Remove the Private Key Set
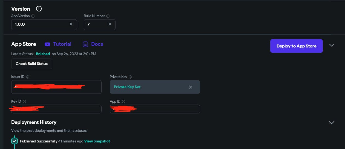The width and height of the screenshot is (345, 149). coord(191,87)
